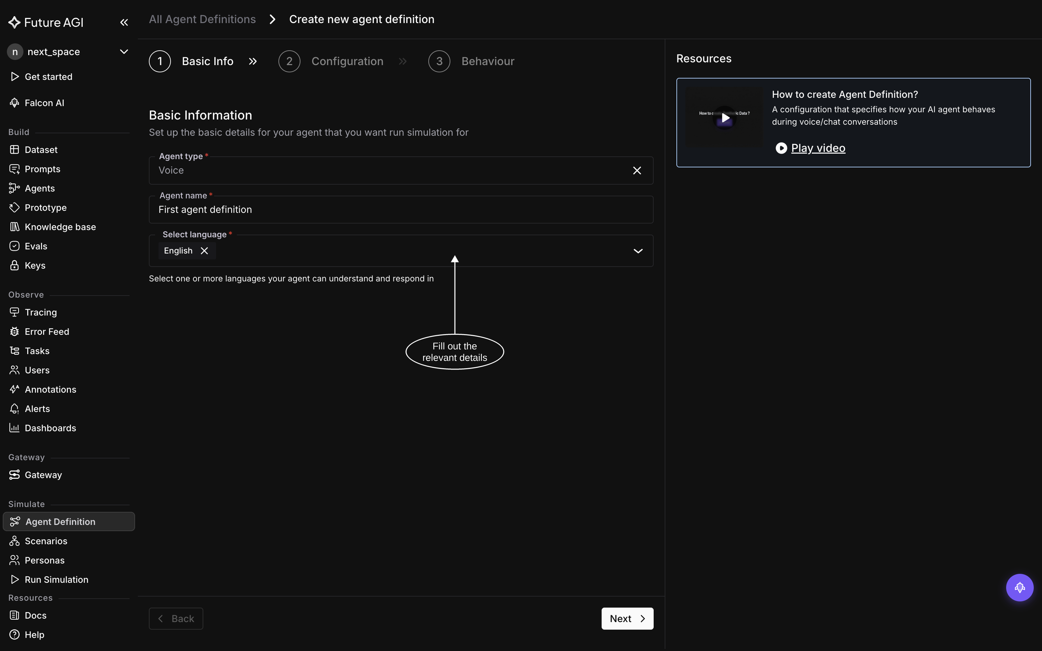This screenshot has height=651, width=1042.
Task: Open Keys page
Action: (x=35, y=266)
